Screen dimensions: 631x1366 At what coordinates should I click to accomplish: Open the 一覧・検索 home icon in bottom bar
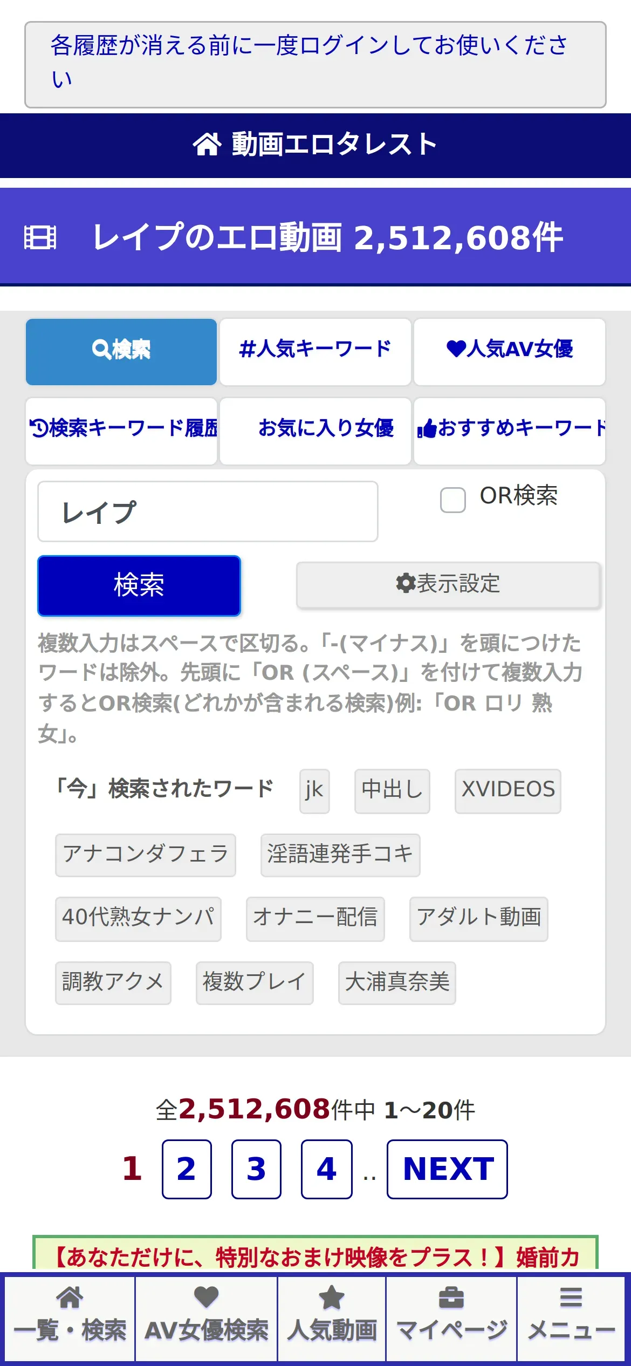click(70, 1297)
